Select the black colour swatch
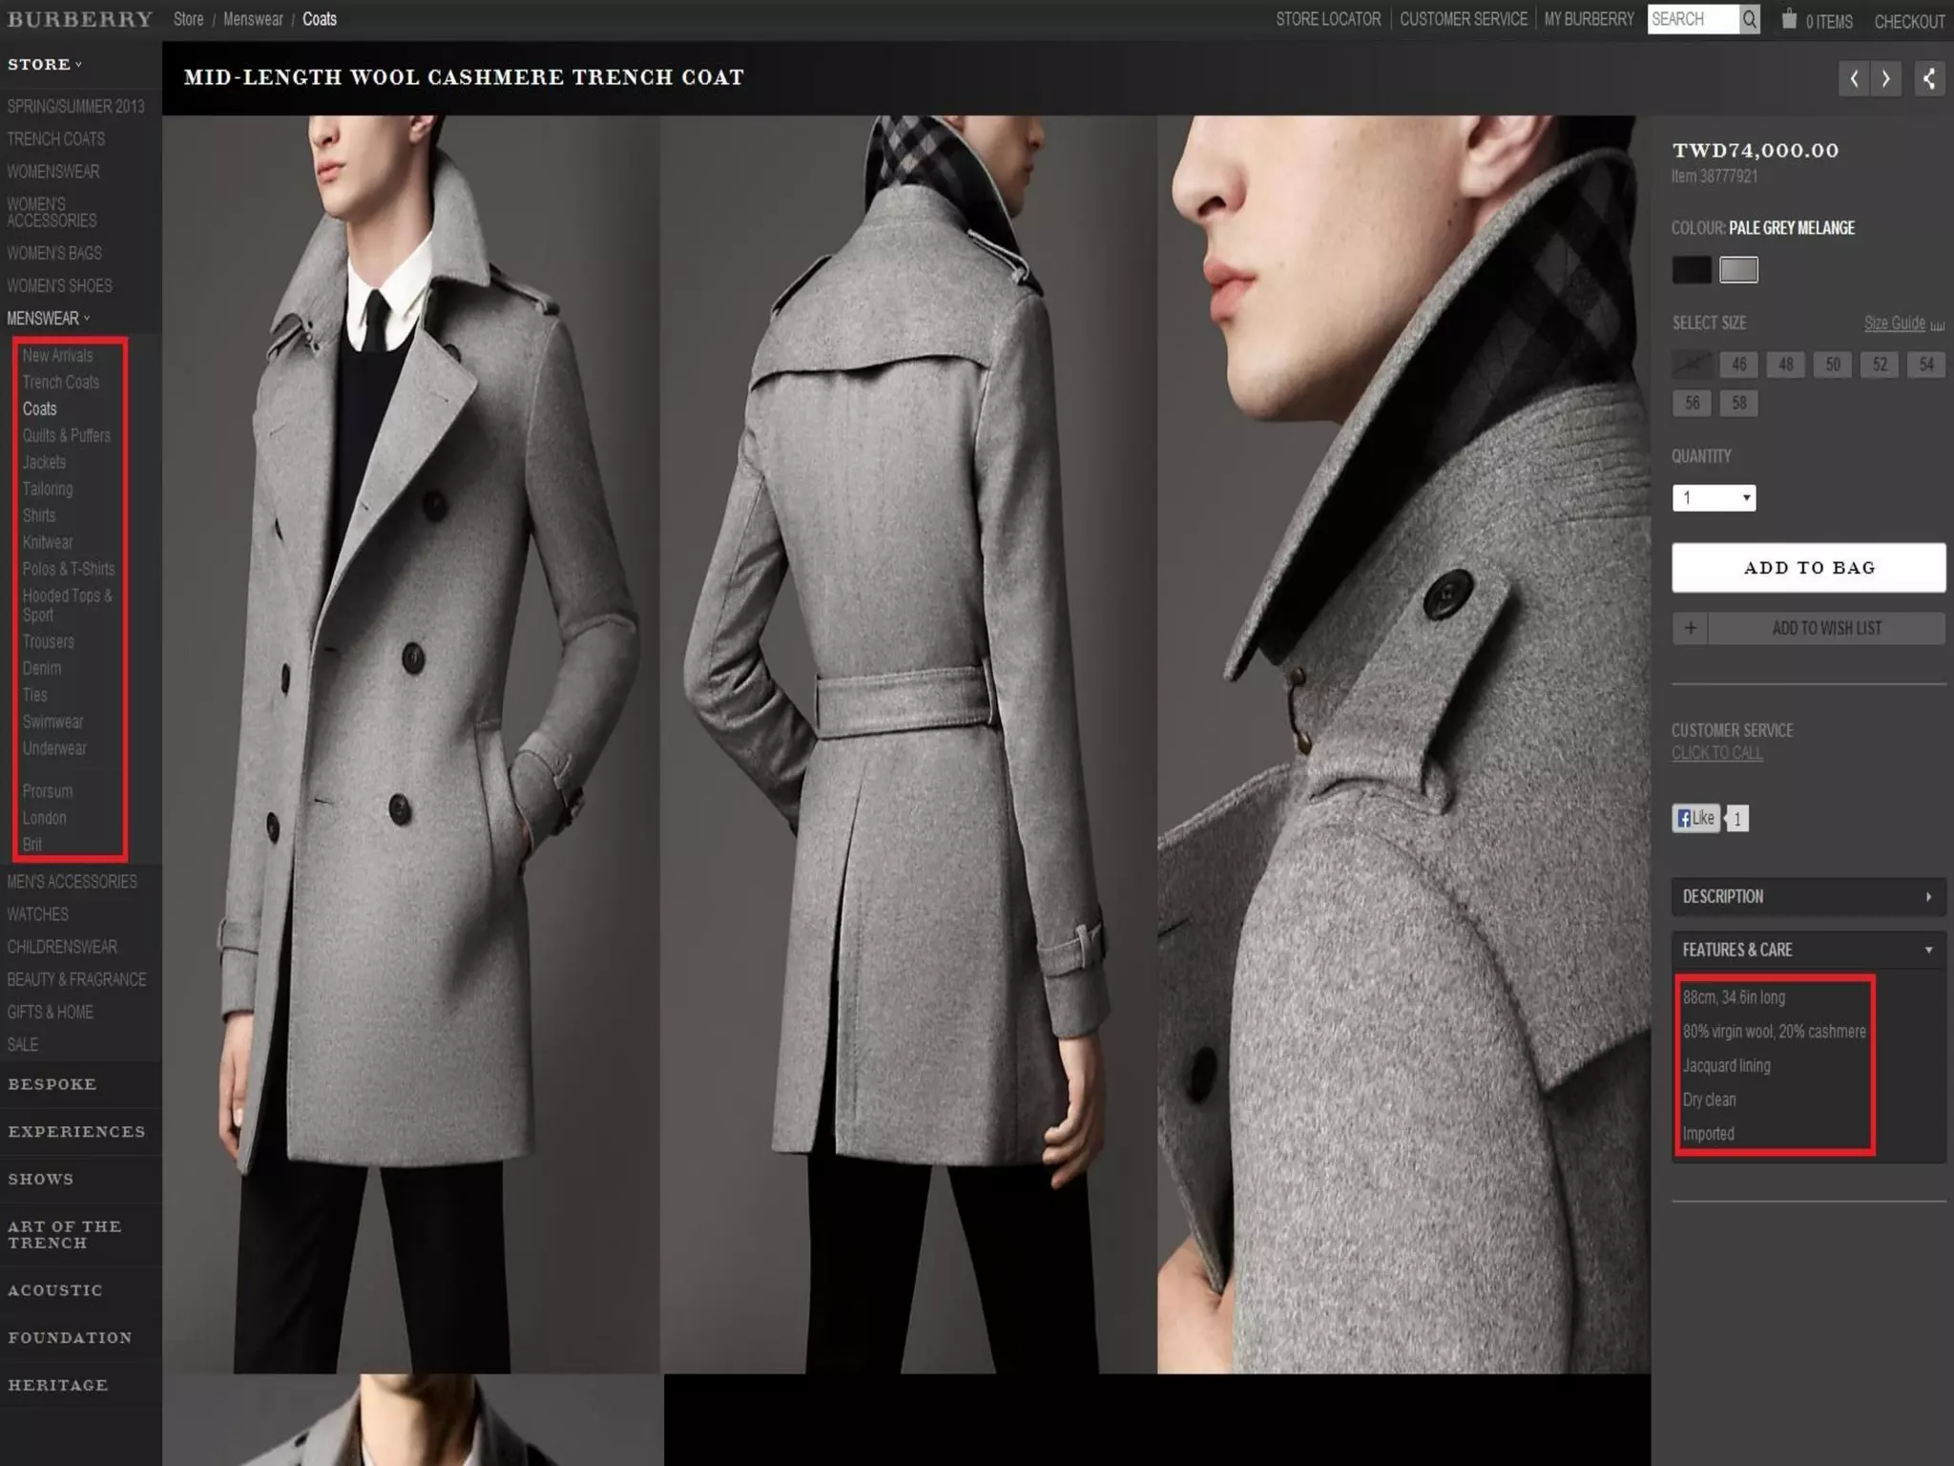This screenshot has height=1466, width=1954. [x=1692, y=270]
